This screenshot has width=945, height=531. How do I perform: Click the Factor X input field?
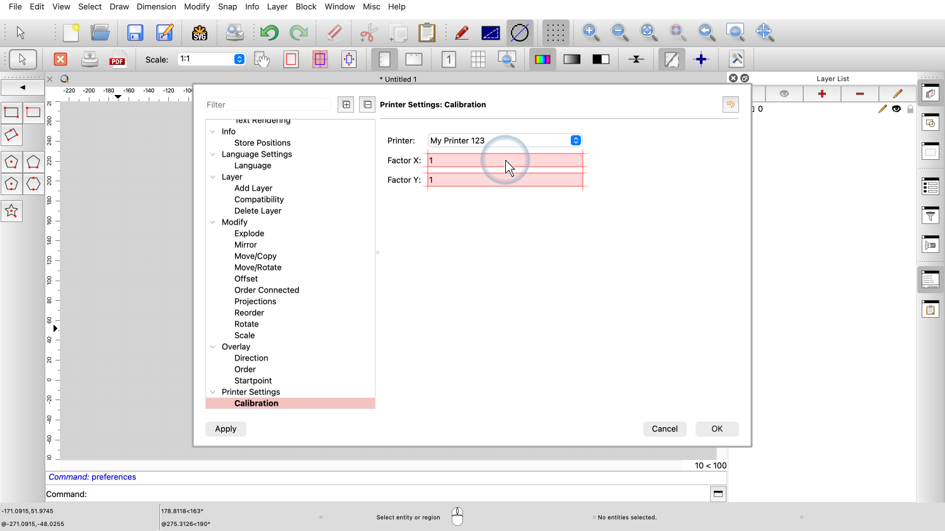point(505,160)
